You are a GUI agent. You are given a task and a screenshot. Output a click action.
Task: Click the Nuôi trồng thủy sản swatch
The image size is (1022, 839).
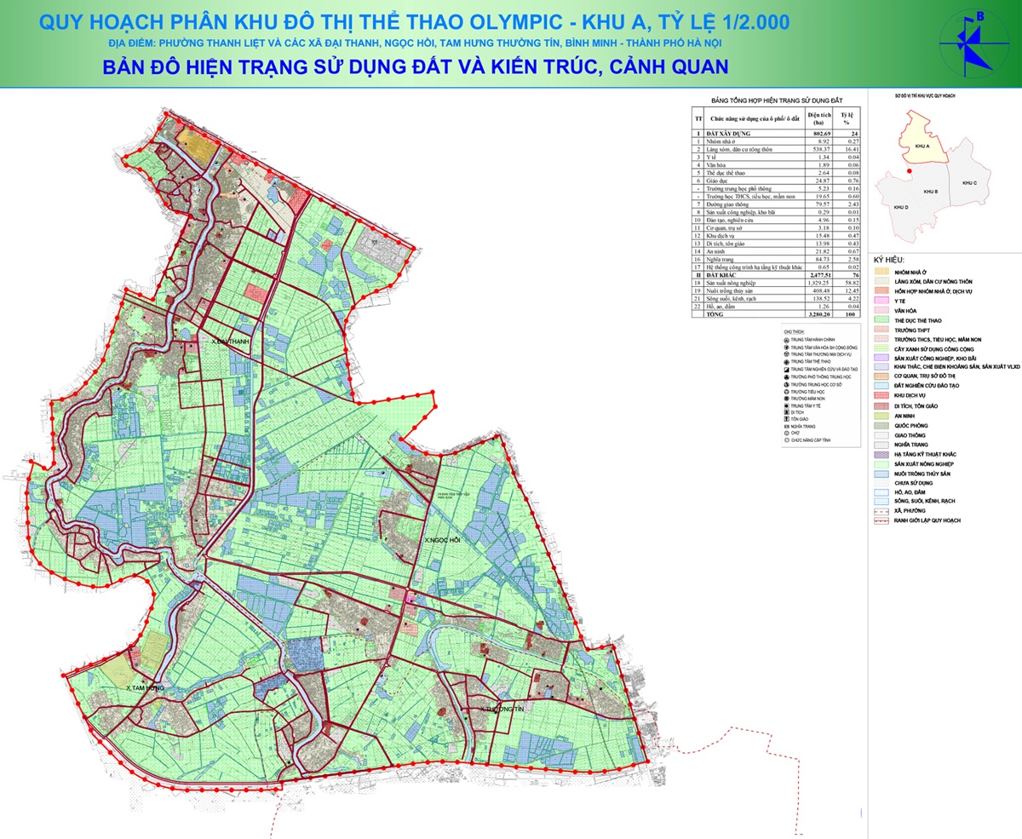point(881,473)
